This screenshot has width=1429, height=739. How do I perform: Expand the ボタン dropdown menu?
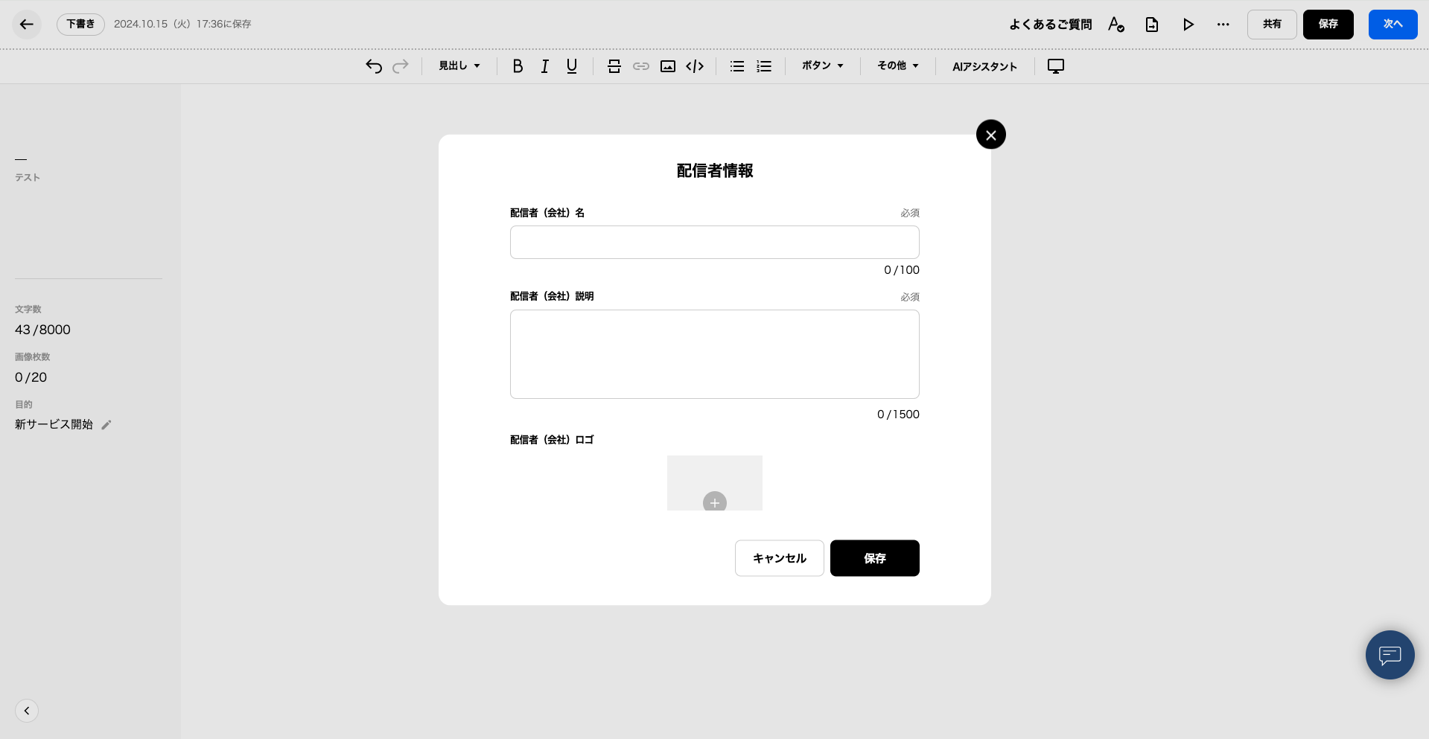pyautogui.click(x=822, y=66)
